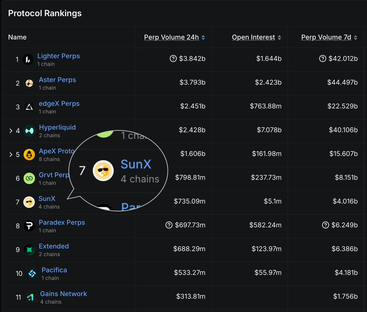This screenshot has width=367, height=312.
Task: Select the SunX sunglasses face icon
Action: pyautogui.click(x=29, y=202)
